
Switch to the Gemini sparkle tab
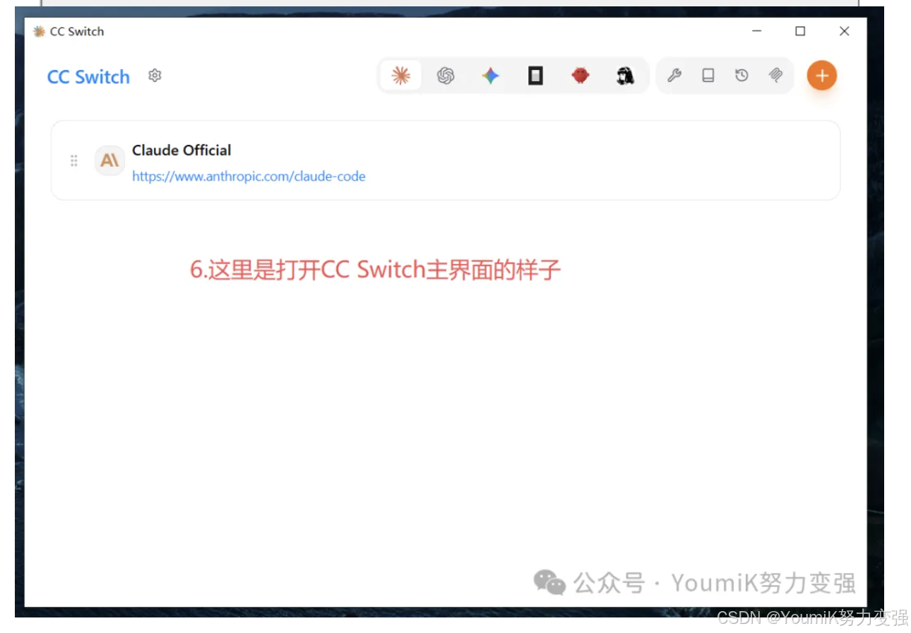(491, 76)
